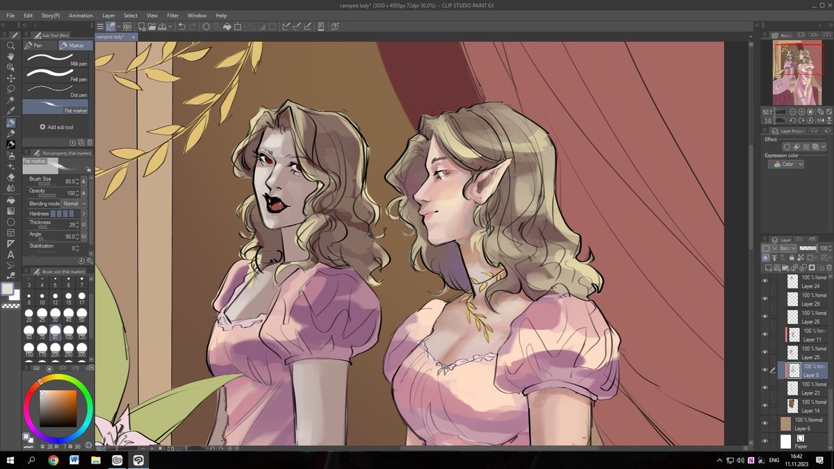Click the Clear layer icon in command bar
The width and height of the screenshot is (834, 469).
(206, 27)
